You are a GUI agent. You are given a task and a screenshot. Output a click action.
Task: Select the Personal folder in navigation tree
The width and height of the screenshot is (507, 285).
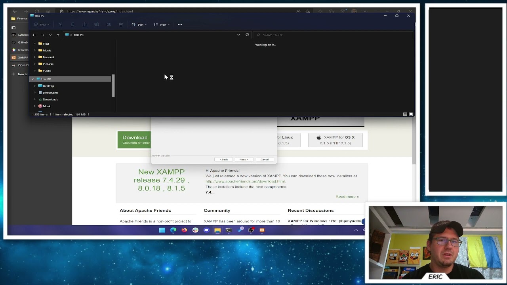point(46,57)
